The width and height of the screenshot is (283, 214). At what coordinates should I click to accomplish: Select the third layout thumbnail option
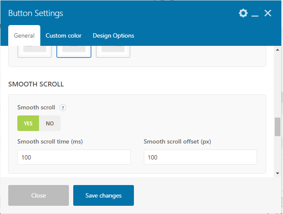point(113,51)
